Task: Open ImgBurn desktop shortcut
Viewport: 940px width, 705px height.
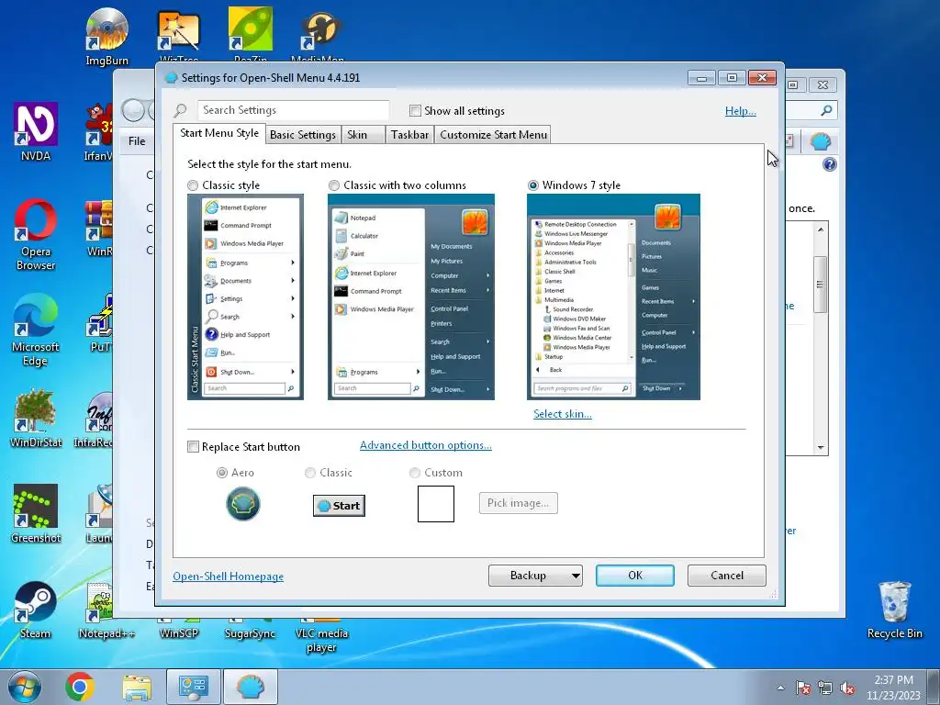Action: [x=106, y=37]
